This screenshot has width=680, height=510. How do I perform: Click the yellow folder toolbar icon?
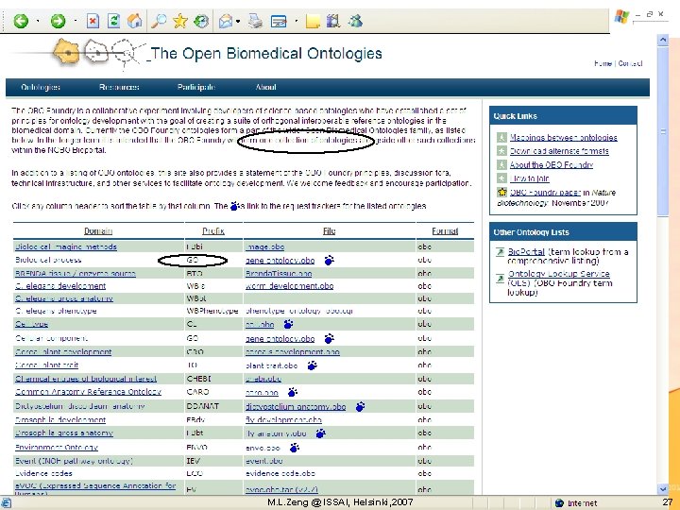point(313,21)
